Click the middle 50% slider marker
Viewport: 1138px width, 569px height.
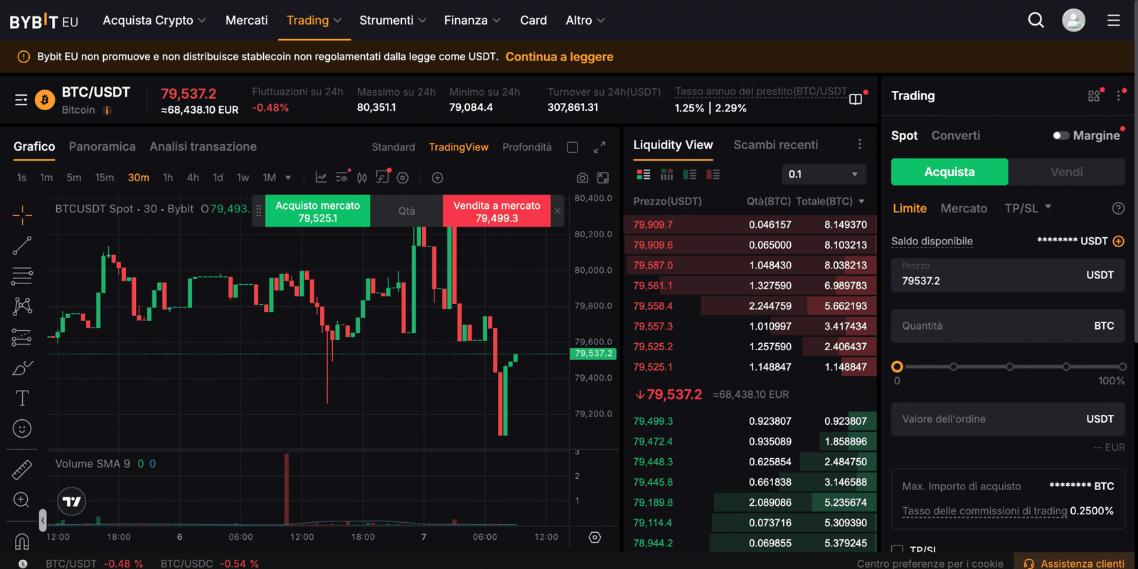(1009, 367)
